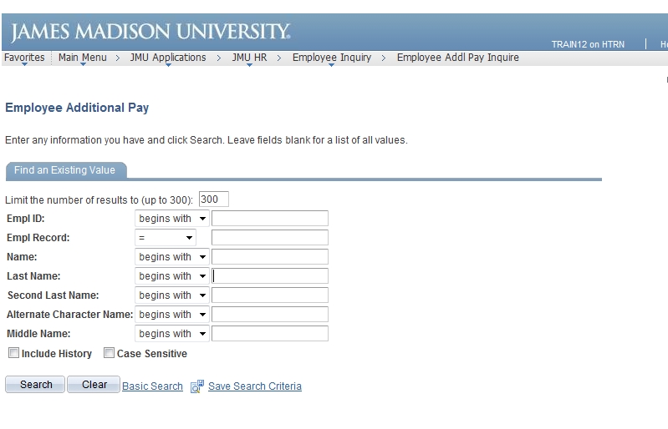
Task: Click the Search button
Action: [x=35, y=385]
